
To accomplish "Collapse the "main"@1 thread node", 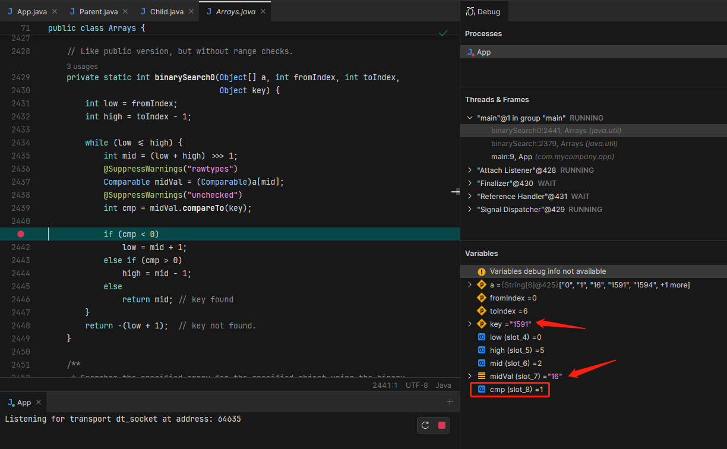I will point(470,118).
